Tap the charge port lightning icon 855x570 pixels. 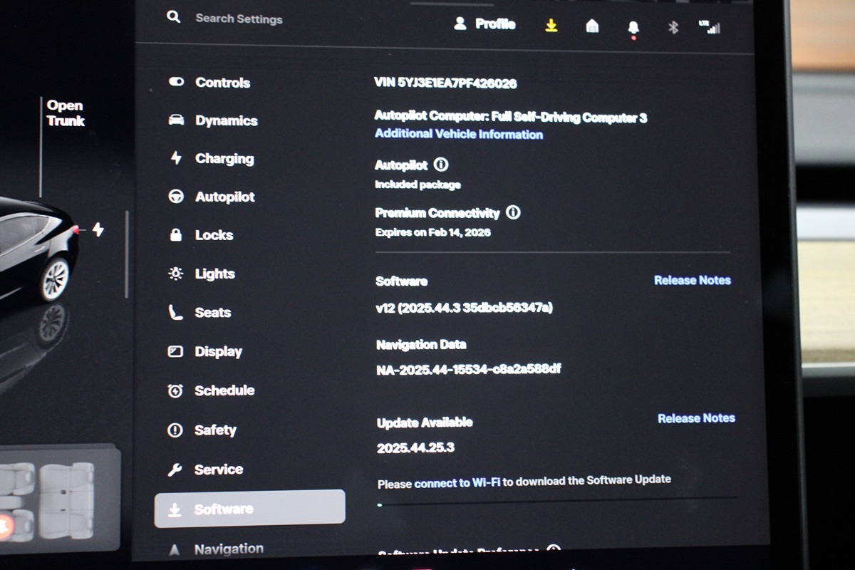pos(98,229)
